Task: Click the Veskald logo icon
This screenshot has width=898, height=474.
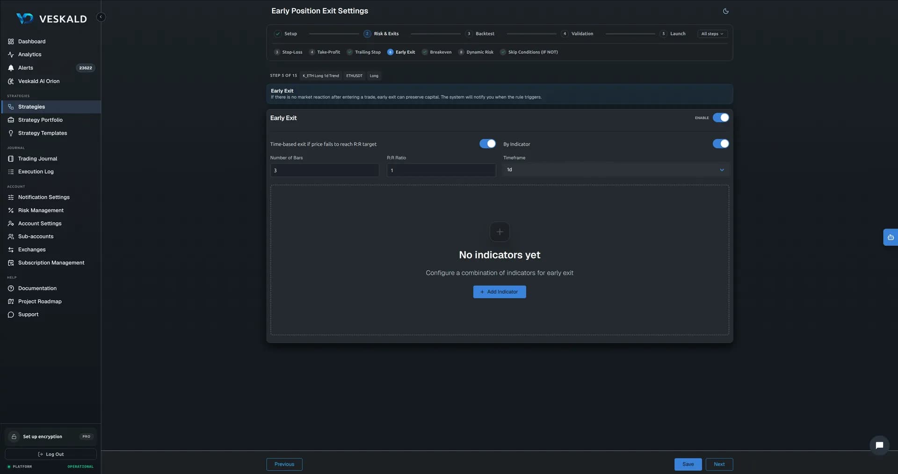Action: (24, 18)
